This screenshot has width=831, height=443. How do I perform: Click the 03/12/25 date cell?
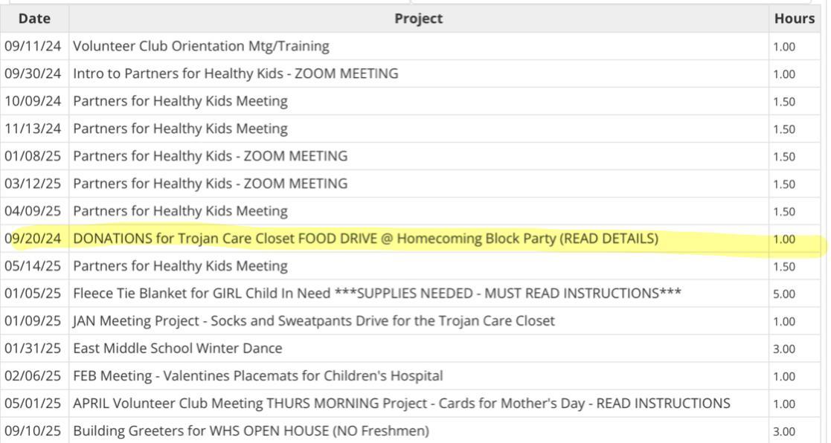point(33,184)
